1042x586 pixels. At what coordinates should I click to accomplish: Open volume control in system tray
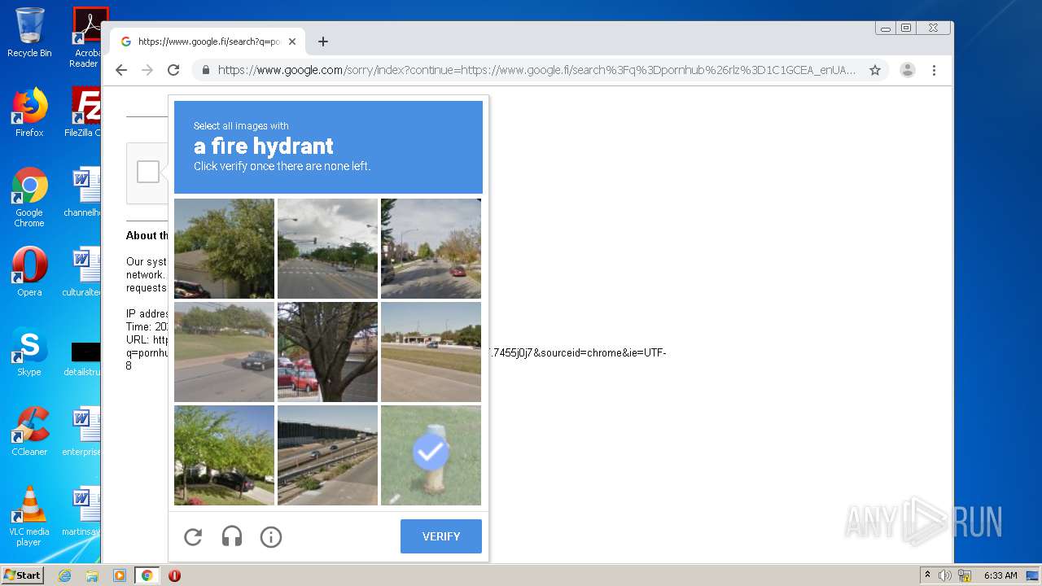(x=945, y=575)
